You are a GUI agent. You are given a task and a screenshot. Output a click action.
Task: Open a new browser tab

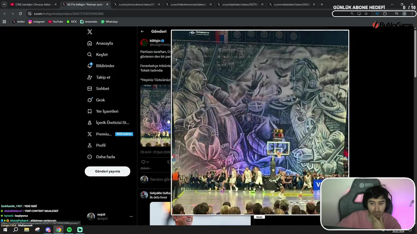(x=322, y=5)
